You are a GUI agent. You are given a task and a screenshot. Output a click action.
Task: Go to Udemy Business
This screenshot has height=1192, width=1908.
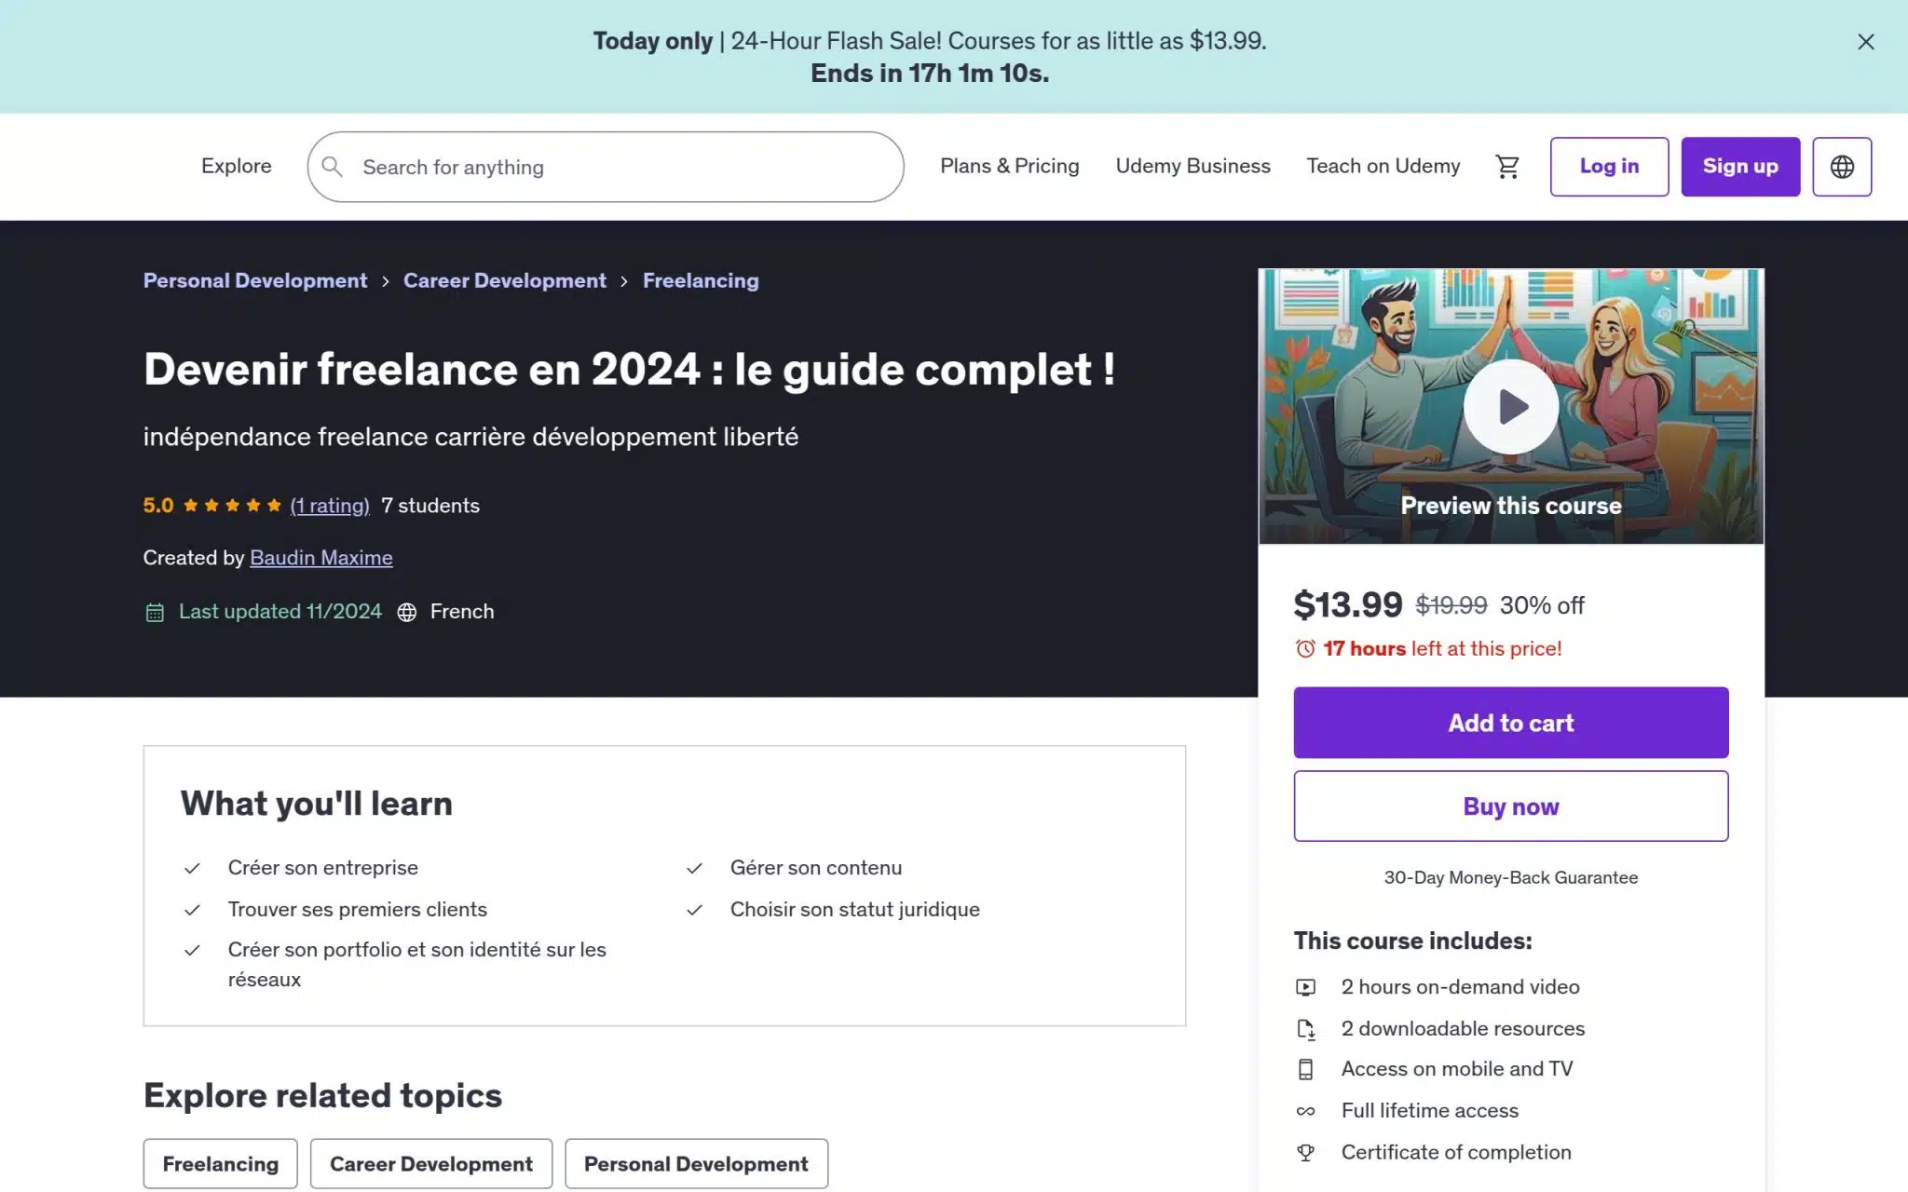[1192, 166]
